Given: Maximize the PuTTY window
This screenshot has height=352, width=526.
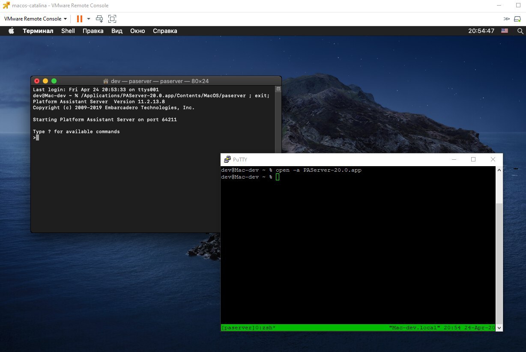Looking at the screenshot, I should pyautogui.click(x=473, y=159).
